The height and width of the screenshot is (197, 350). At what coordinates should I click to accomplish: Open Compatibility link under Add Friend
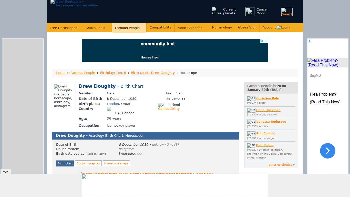pyautogui.click(x=169, y=109)
